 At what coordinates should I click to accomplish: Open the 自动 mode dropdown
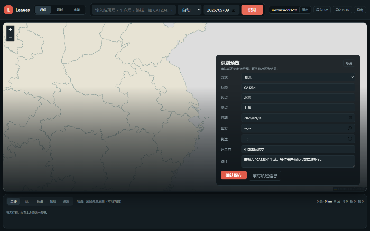click(190, 10)
